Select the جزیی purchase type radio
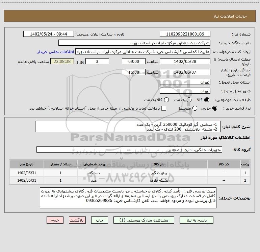 pyautogui.click(x=214, y=109)
